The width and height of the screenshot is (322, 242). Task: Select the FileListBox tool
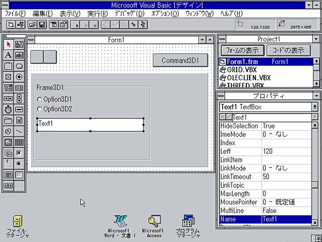tap(19, 120)
